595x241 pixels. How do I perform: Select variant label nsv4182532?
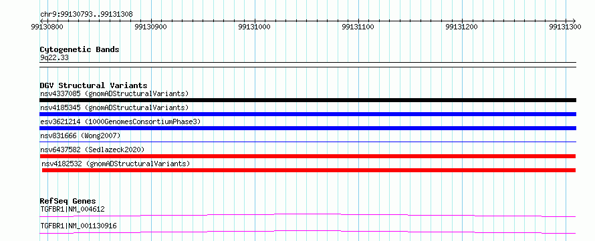point(116,164)
